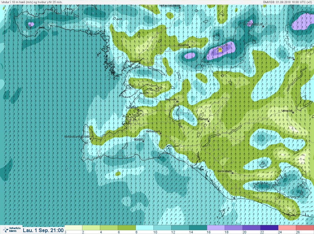Select the 18–20 m/s purple swatch
The width and height of the screenshot is (314, 234).
(234, 228)
